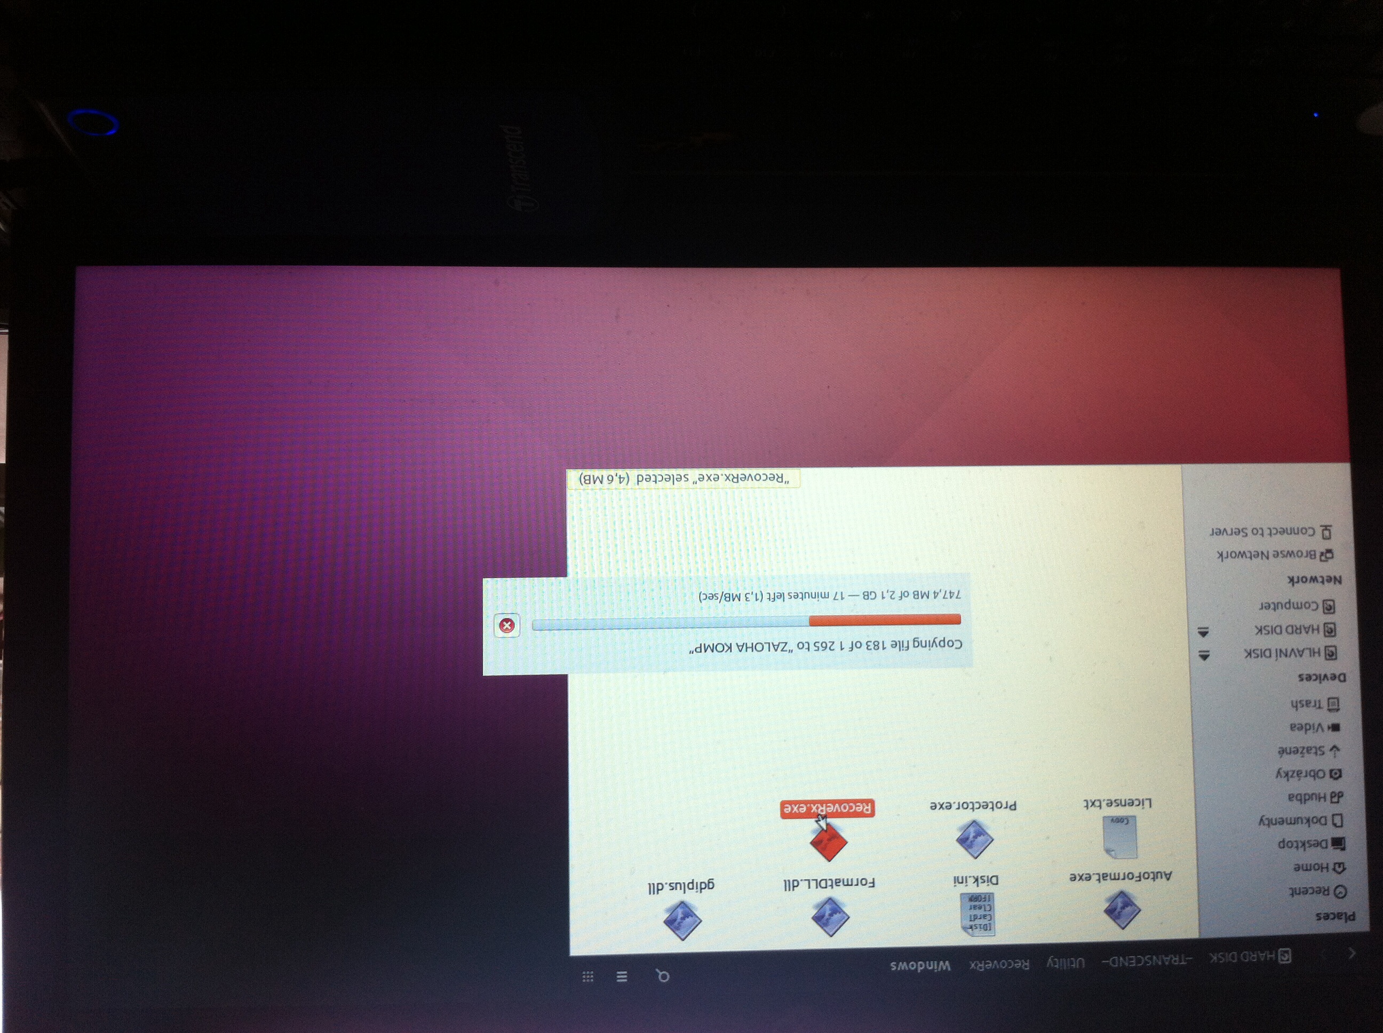This screenshot has width=1383, height=1033.
Task: Select the Protector.exe file icon
Action: [x=974, y=839]
